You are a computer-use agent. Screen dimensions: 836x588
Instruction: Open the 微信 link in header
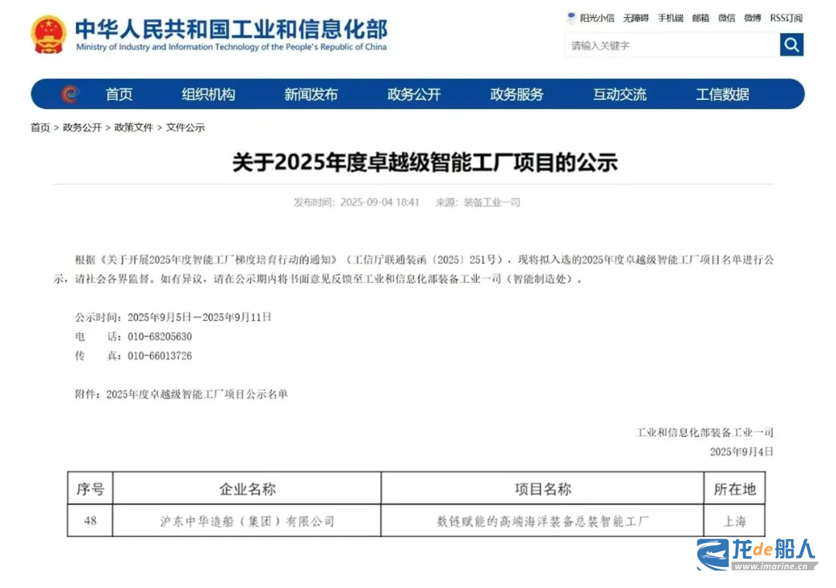point(727,18)
